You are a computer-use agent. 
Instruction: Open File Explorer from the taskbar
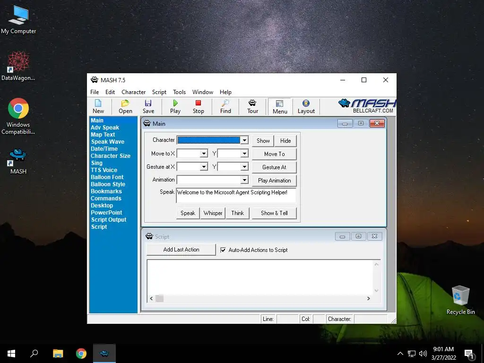(58, 354)
